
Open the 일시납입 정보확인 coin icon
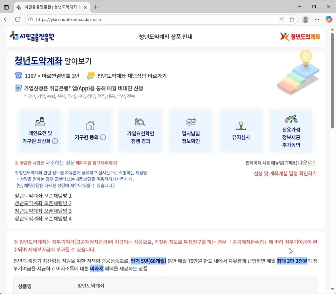tap(191, 122)
